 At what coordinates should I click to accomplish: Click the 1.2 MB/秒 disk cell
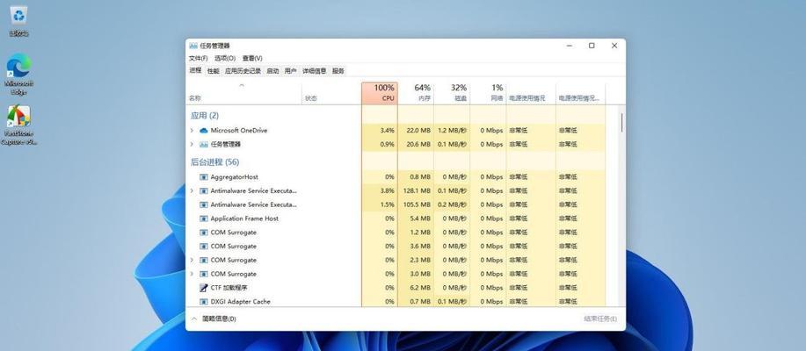[453, 131]
